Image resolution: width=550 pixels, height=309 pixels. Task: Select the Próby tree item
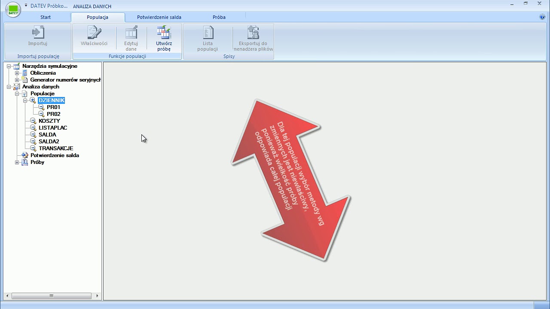[37, 162]
